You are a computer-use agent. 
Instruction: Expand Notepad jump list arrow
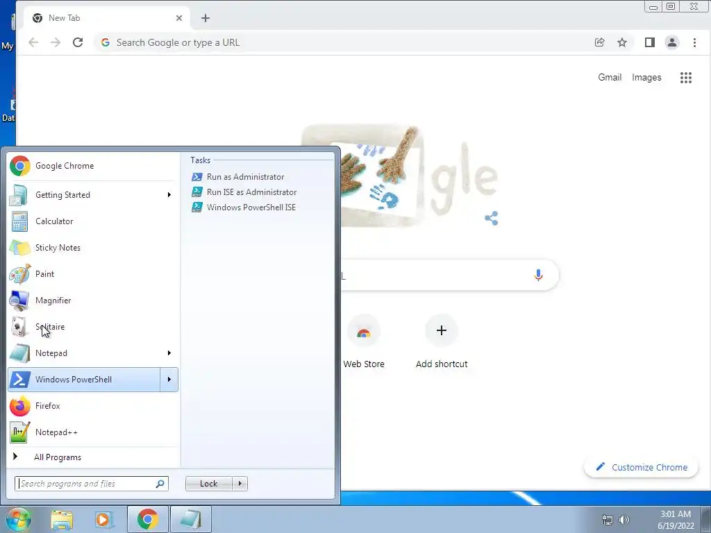point(169,353)
